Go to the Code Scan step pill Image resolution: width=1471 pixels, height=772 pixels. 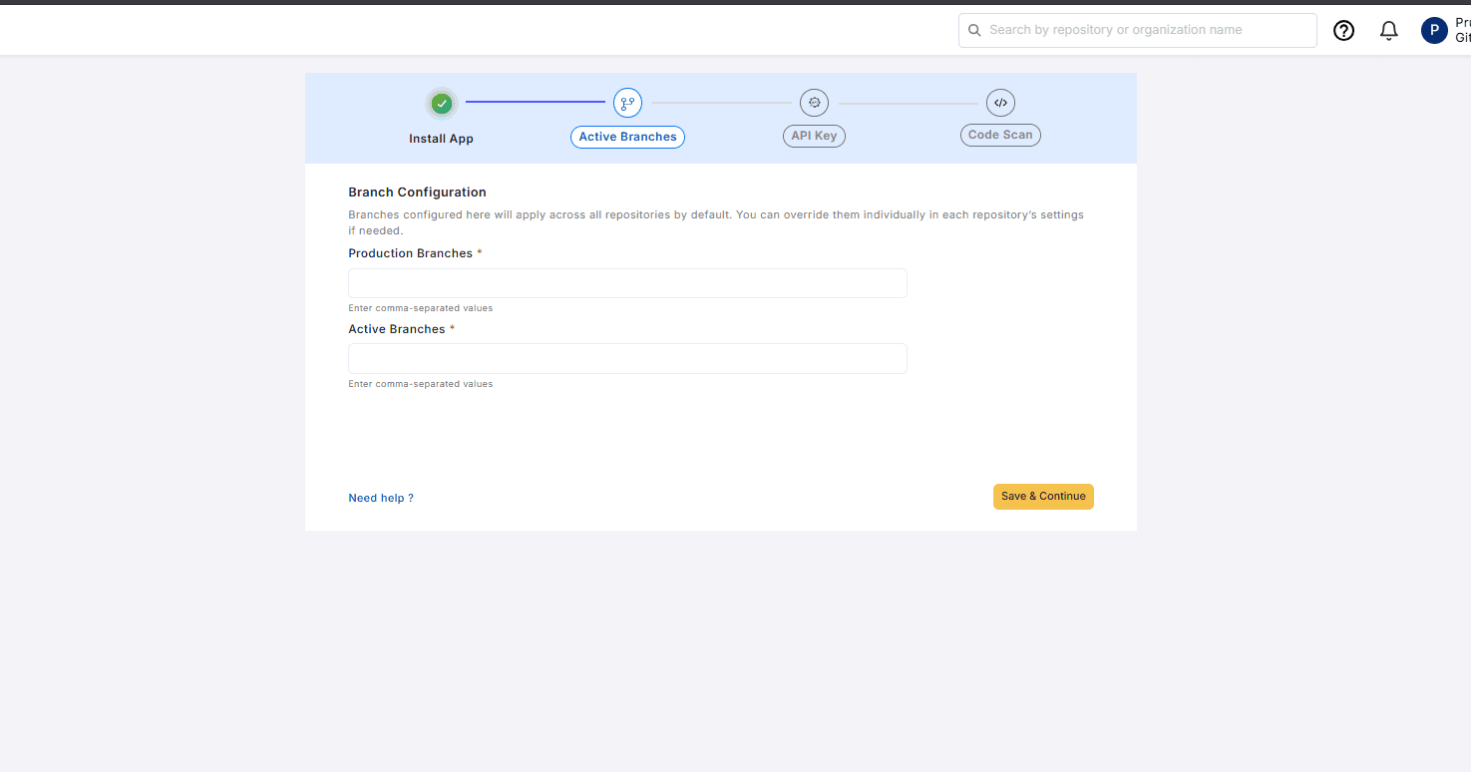pyautogui.click(x=1000, y=135)
